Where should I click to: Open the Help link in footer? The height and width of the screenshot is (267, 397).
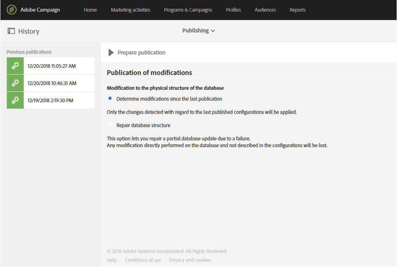coord(112,260)
